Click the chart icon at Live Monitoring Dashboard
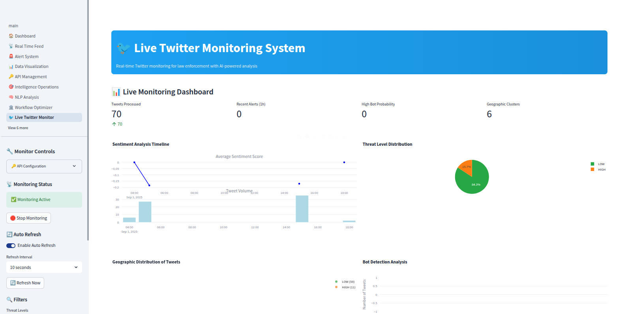The image size is (628, 314). click(116, 92)
